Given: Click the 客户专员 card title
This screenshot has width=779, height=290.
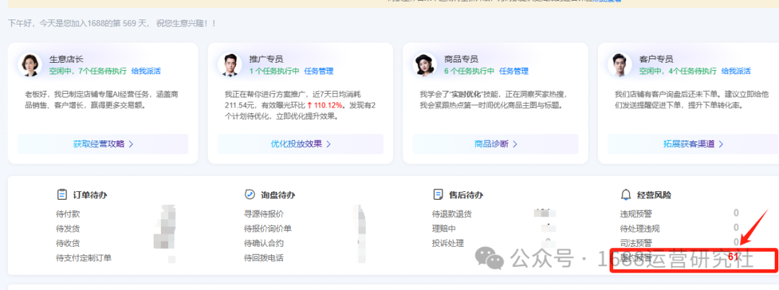Looking at the screenshot, I should click(x=656, y=59).
